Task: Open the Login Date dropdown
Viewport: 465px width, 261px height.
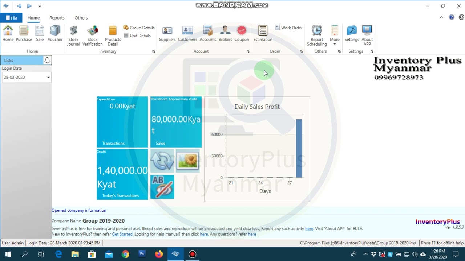Action: (x=48, y=77)
